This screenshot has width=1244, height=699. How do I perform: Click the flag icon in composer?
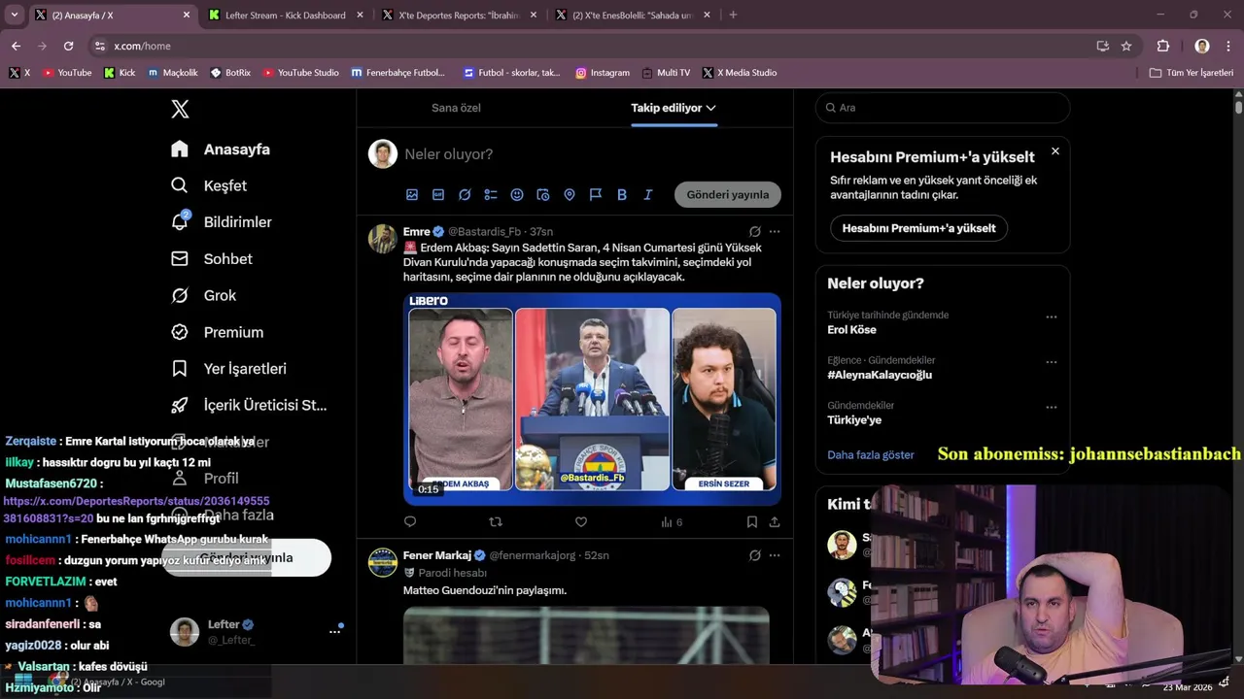[x=596, y=194]
